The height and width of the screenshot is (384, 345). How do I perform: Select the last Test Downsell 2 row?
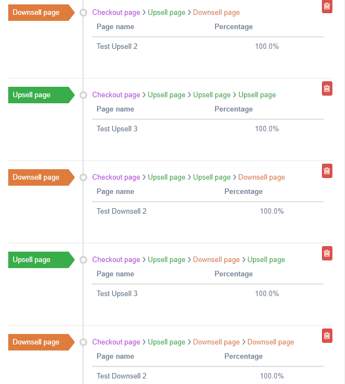[x=208, y=376]
